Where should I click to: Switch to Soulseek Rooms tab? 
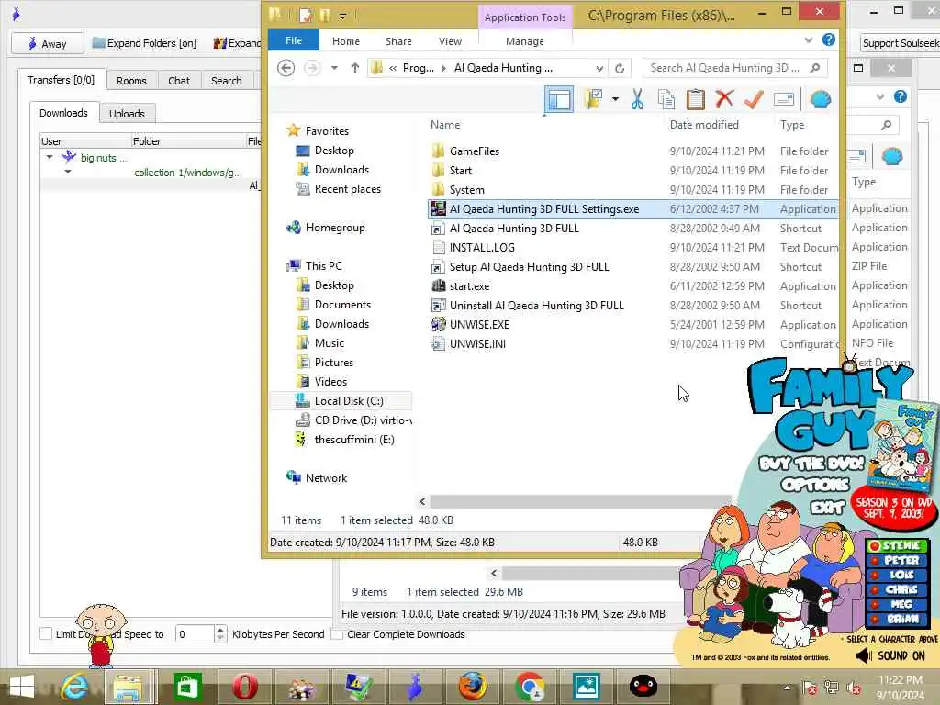[x=131, y=81]
